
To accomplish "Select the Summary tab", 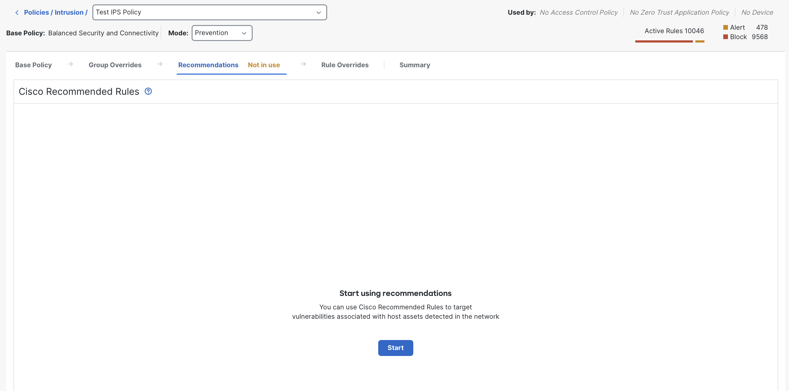I will [x=415, y=65].
